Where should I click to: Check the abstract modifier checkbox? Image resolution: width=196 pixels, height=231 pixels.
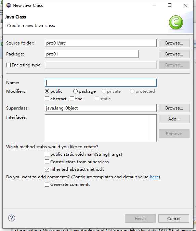(47, 99)
